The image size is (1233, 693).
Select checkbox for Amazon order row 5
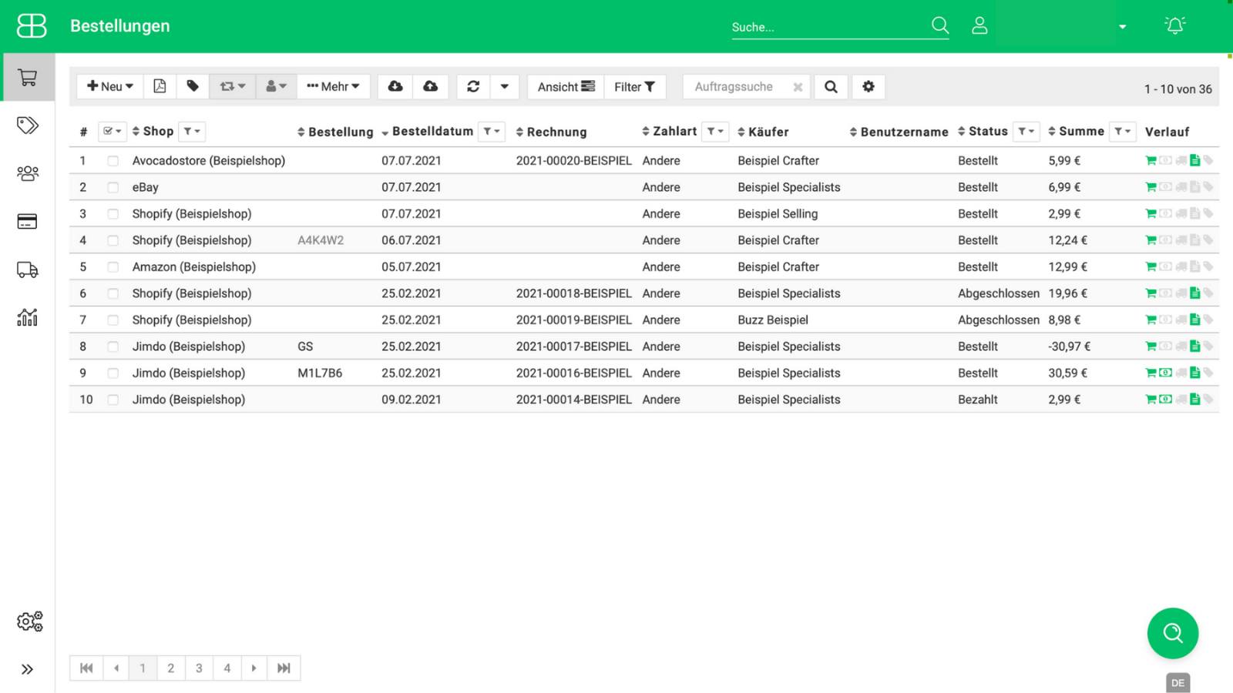(x=113, y=267)
